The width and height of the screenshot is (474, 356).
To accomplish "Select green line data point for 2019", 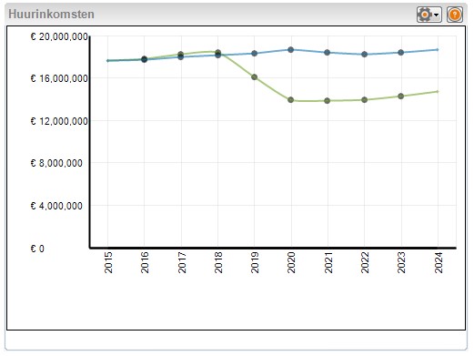I will click(254, 77).
